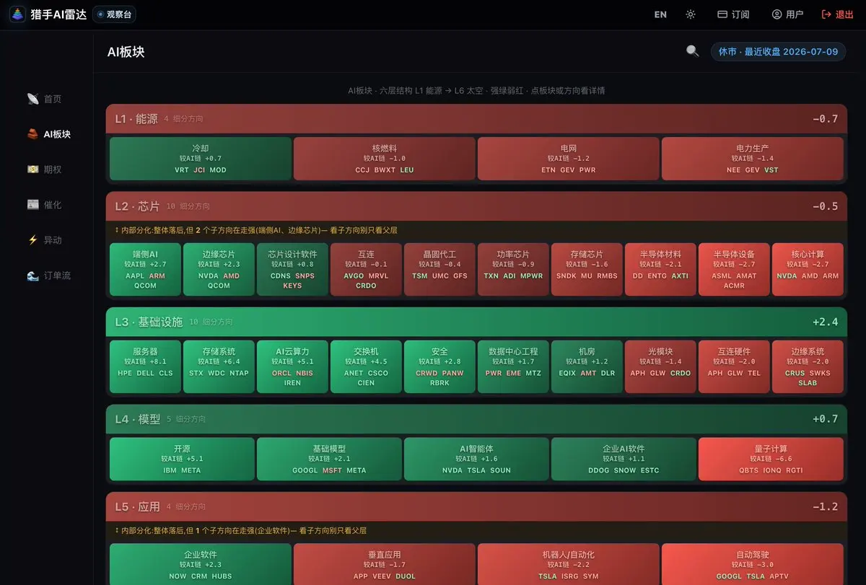Open the 服务器 sector tile

[145, 366]
